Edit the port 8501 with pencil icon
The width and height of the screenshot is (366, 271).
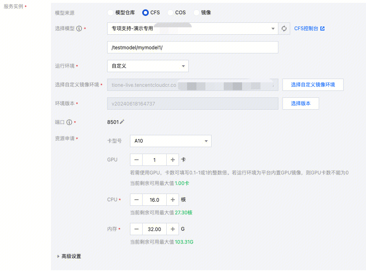(x=122, y=122)
